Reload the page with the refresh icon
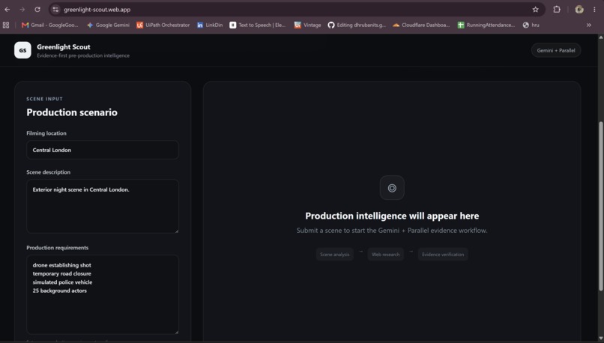The image size is (604, 343). click(x=37, y=10)
